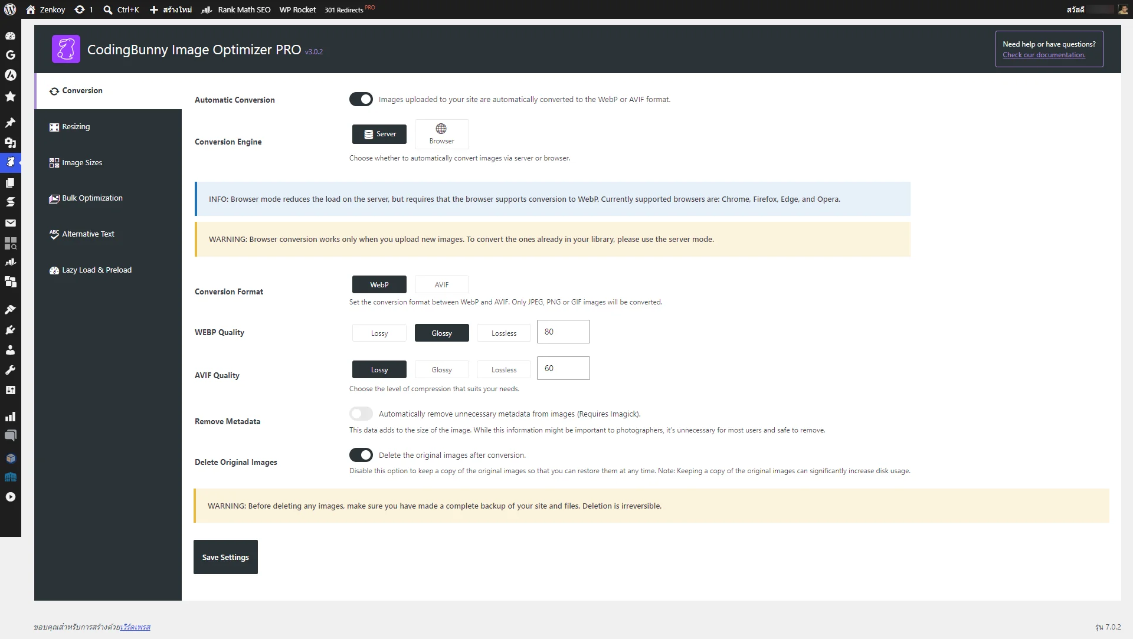The width and height of the screenshot is (1133, 639).
Task: Toggle the Delete Original Images switch
Action: (361, 455)
